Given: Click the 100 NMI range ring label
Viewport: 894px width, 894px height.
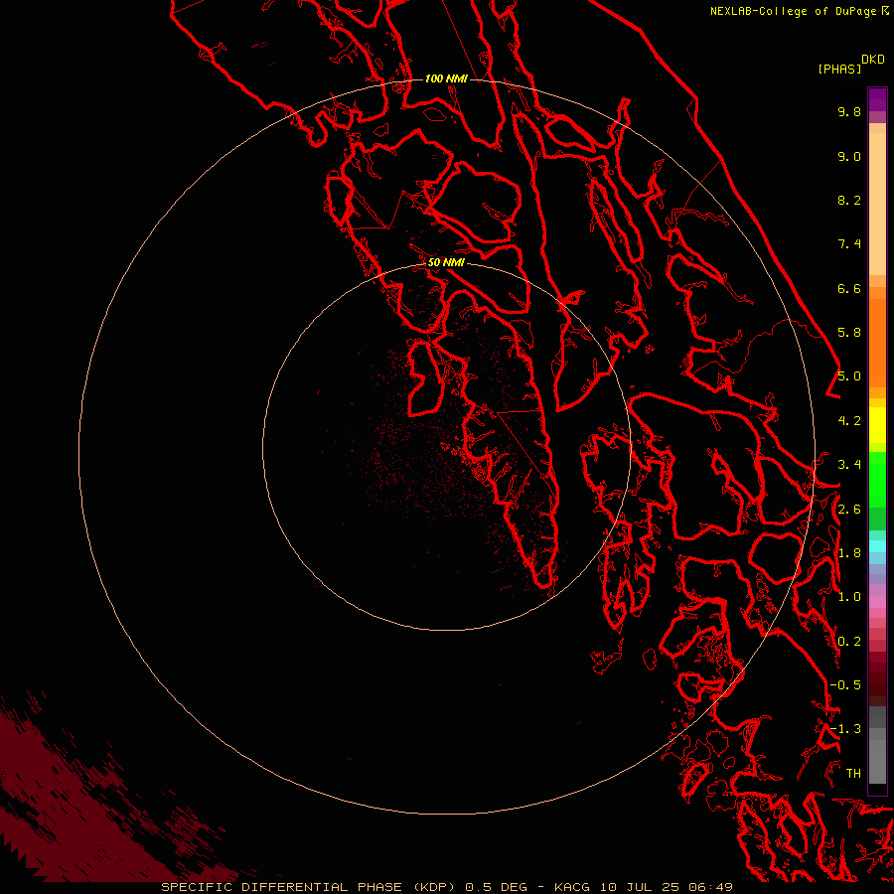Looking at the screenshot, I should [x=446, y=78].
